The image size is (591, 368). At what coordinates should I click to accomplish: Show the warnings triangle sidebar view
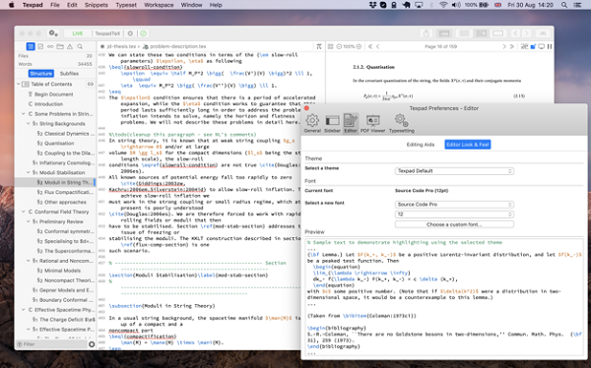(x=70, y=46)
